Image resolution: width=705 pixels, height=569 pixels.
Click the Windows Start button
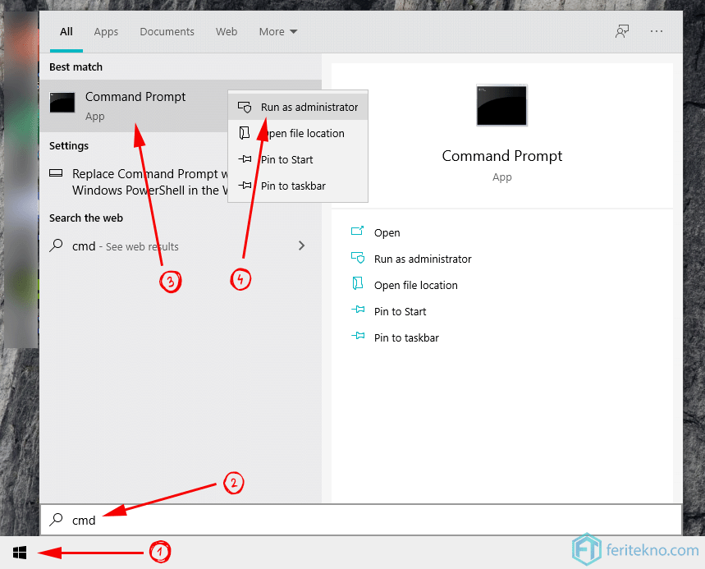pos(20,553)
